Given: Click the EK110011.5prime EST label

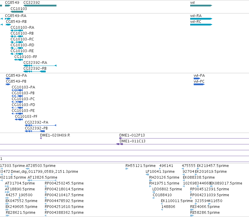Looking at the screenshot, I should 177,201.
